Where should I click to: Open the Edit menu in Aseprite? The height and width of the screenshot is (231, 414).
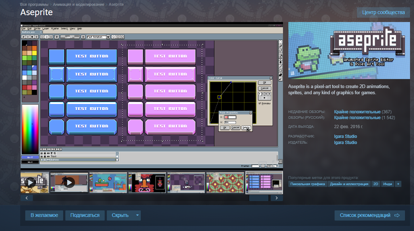tap(30, 29)
